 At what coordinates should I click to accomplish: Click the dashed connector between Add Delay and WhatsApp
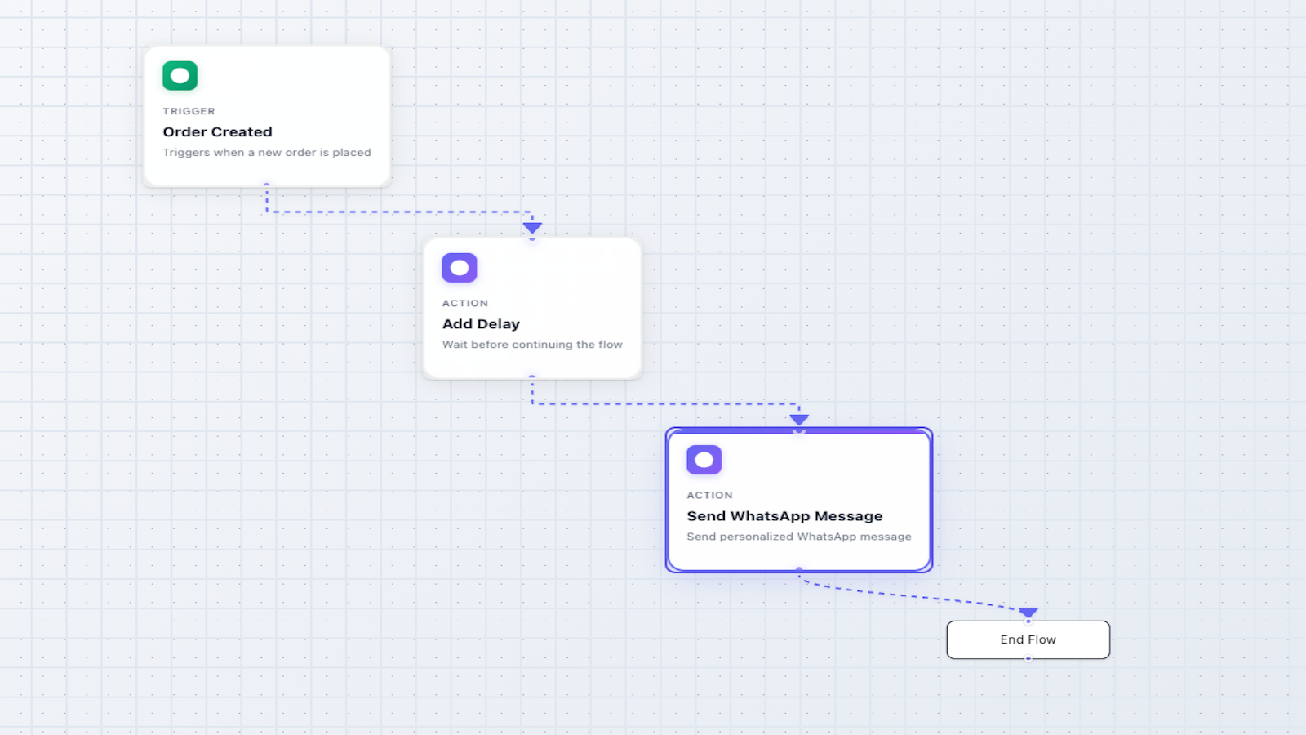pos(665,403)
